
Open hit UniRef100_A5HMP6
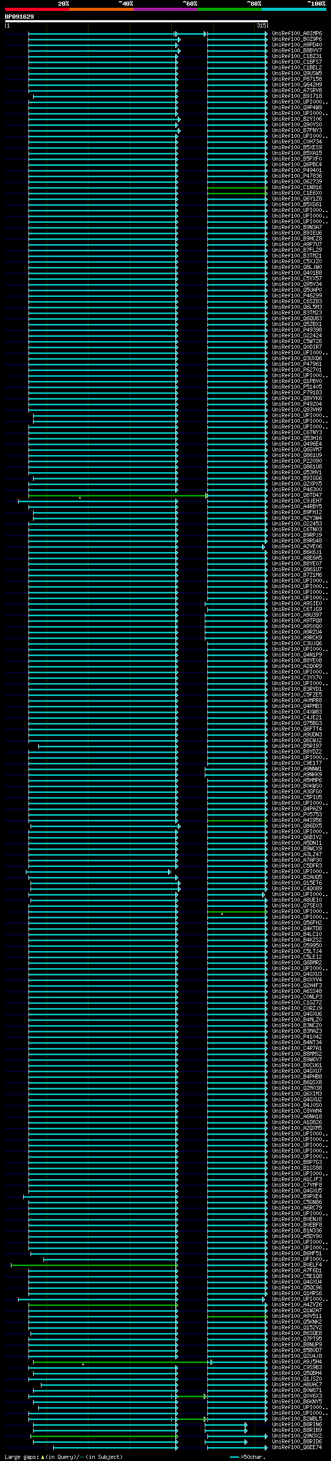click(x=296, y=781)
